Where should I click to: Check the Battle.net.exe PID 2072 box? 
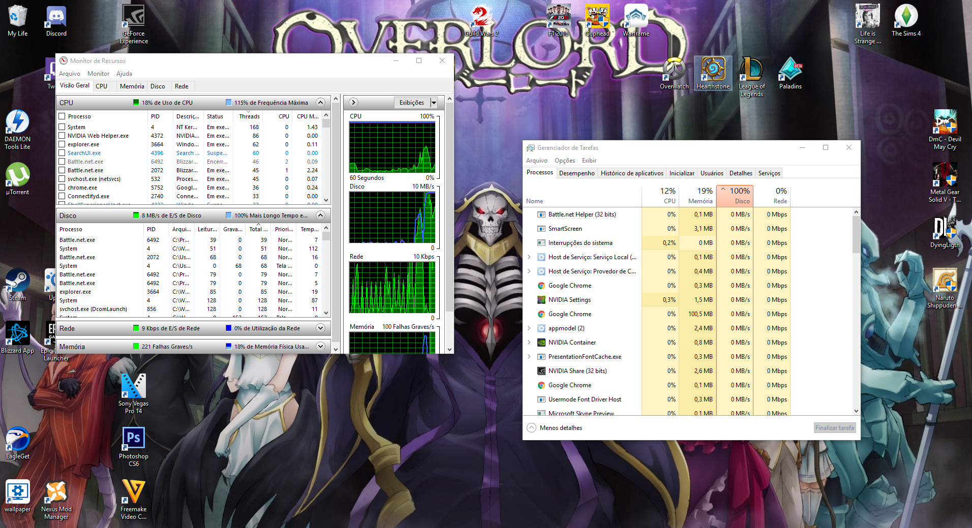tap(62, 170)
